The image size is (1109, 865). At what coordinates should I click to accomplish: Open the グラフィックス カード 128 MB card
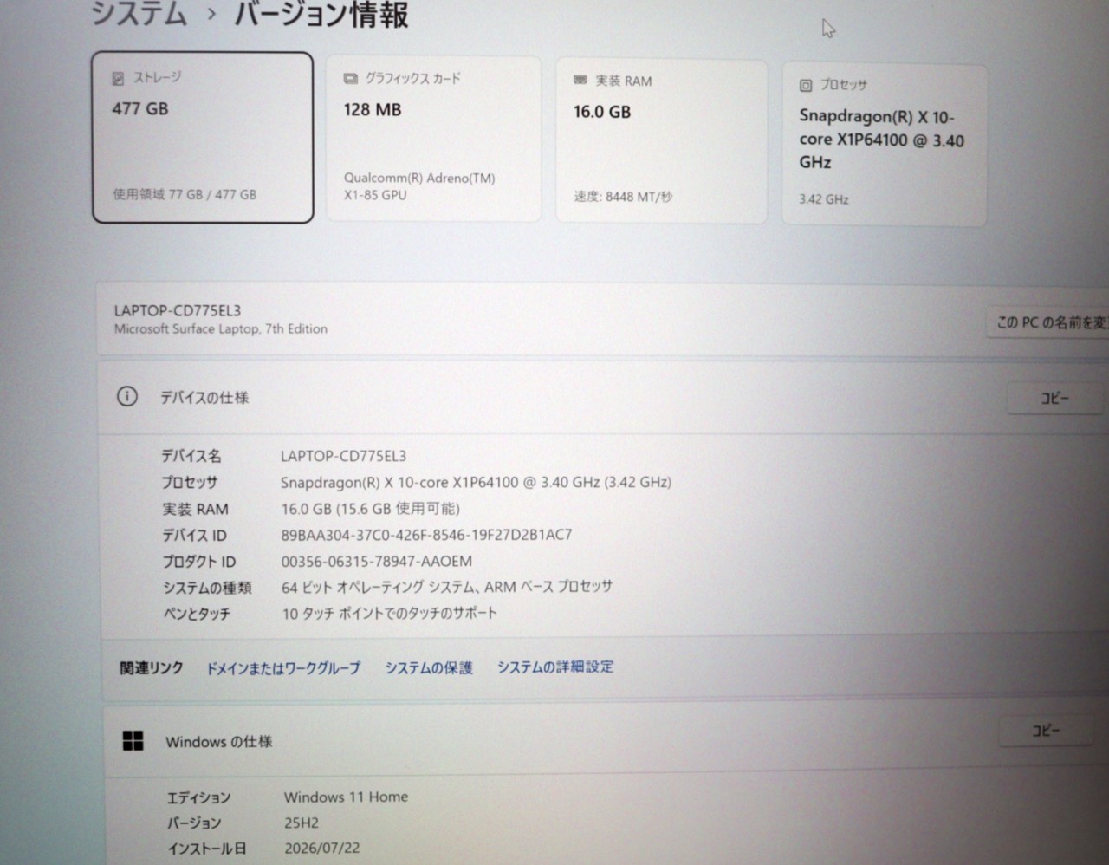click(x=433, y=140)
